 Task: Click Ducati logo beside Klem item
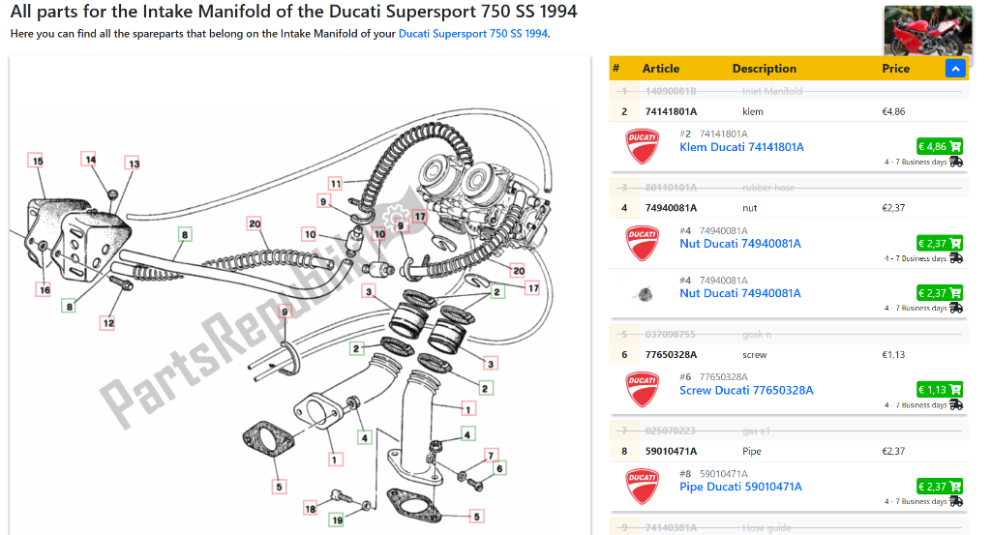point(643,146)
